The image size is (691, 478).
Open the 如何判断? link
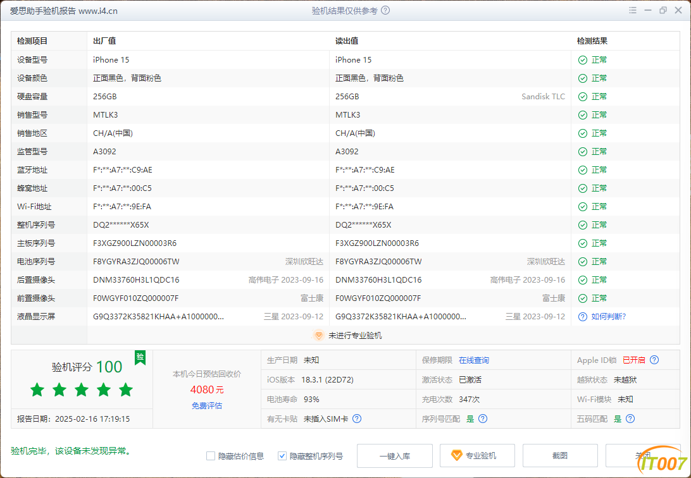click(609, 317)
